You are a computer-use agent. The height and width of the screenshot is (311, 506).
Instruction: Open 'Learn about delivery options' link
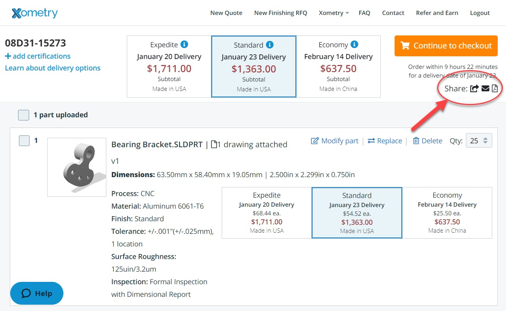click(x=53, y=68)
